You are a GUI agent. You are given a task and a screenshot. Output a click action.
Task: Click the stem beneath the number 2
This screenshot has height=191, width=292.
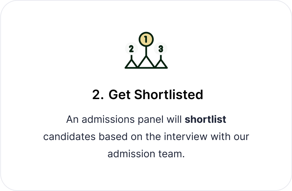coord(131,56)
